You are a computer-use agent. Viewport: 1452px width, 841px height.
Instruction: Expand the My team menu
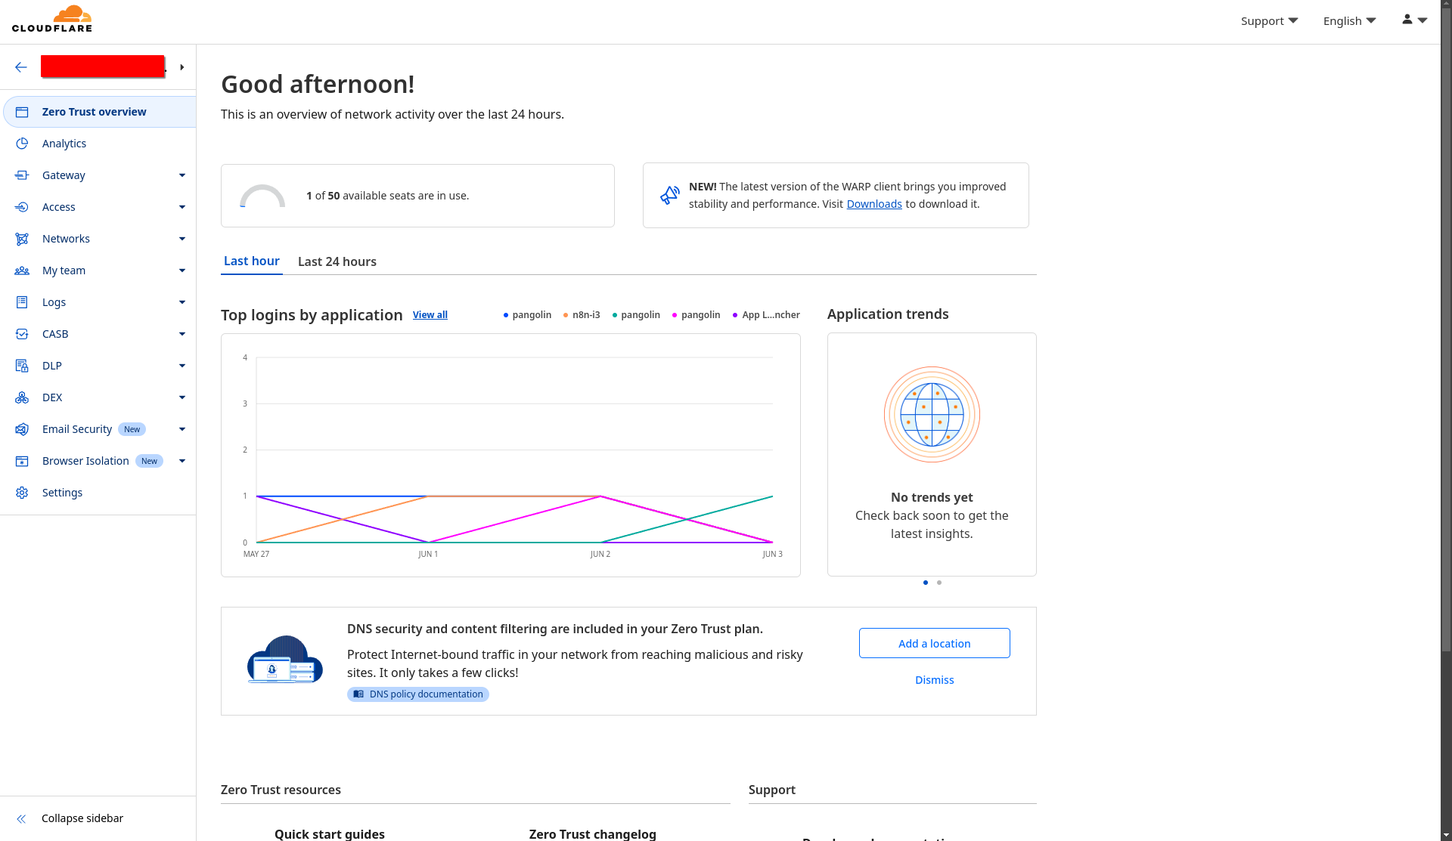[181, 270]
